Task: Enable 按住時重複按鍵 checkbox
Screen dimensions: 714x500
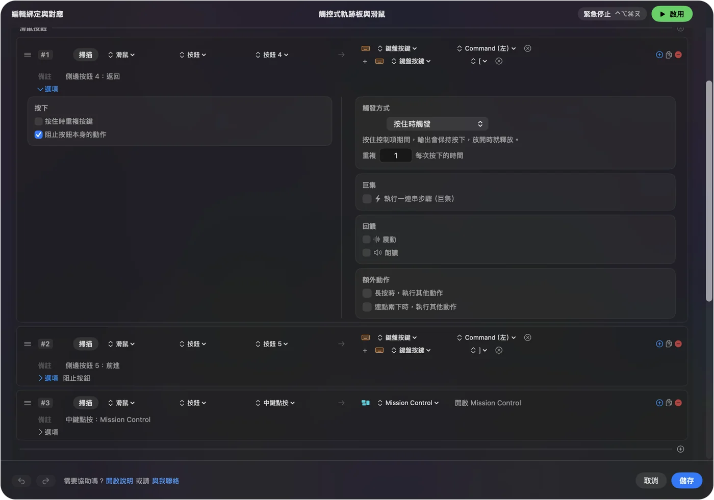Action: 38,121
